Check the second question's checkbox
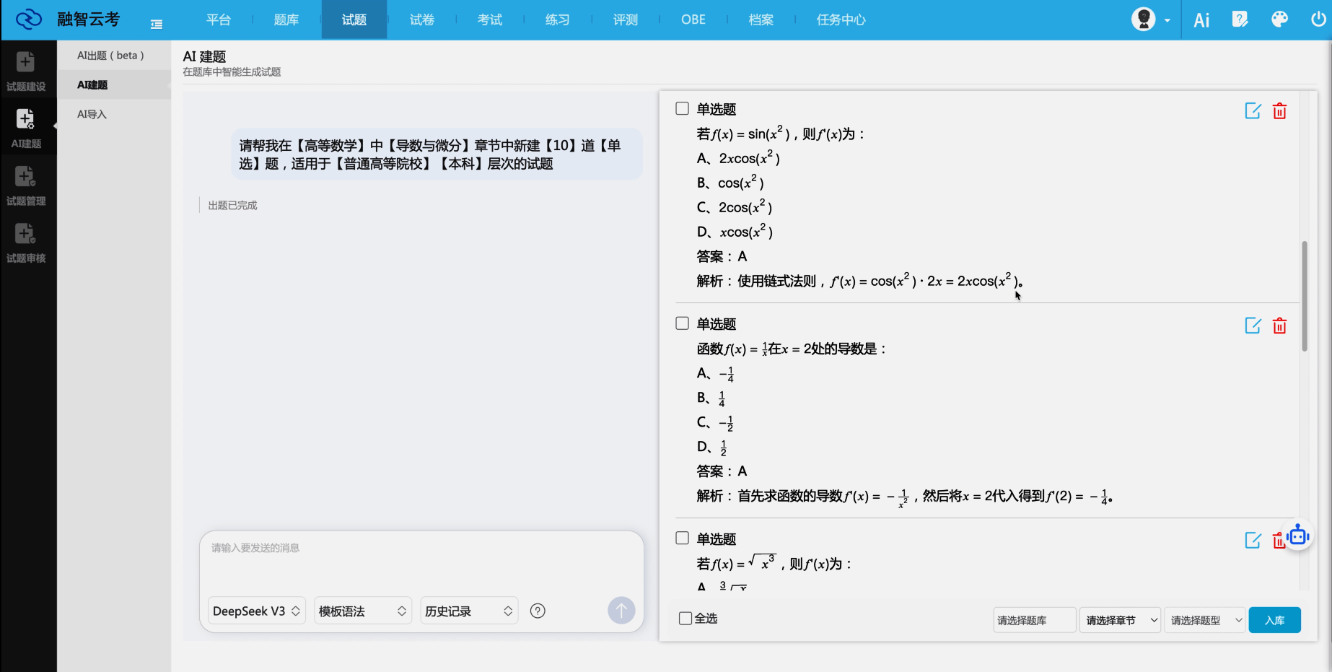The width and height of the screenshot is (1332, 672). click(x=682, y=323)
